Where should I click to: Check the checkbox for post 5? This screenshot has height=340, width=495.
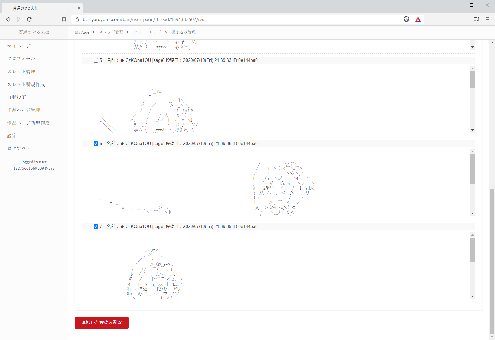pos(96,60)
